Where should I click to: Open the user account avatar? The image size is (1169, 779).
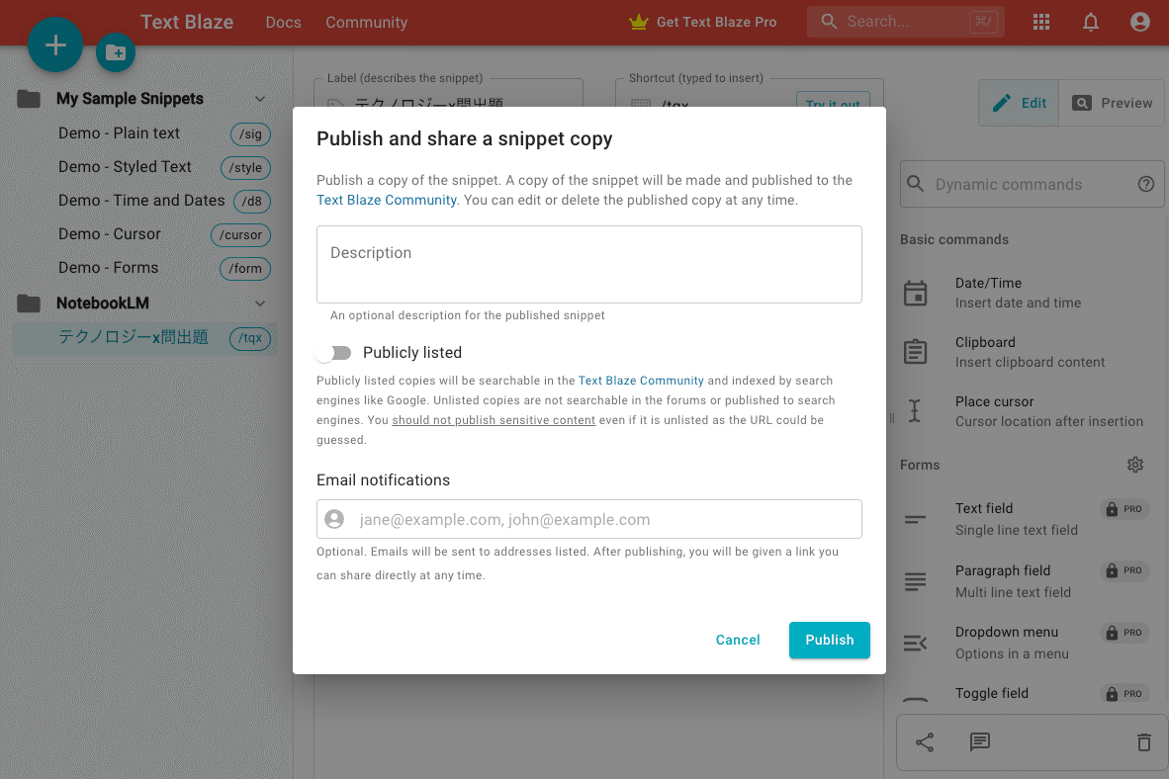(x=1140, y=22)
